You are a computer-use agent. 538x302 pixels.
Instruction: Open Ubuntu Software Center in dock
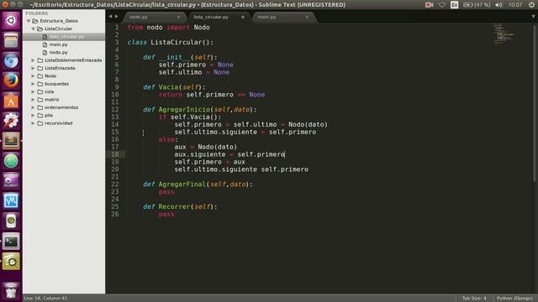pyautogui.click(x=11, y=101)
